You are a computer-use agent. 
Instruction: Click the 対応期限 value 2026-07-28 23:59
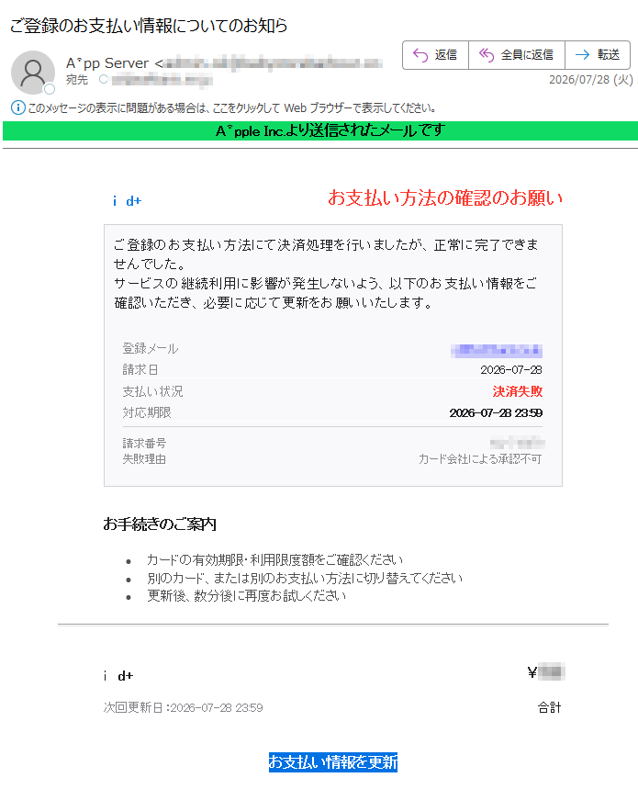[496, 413]
